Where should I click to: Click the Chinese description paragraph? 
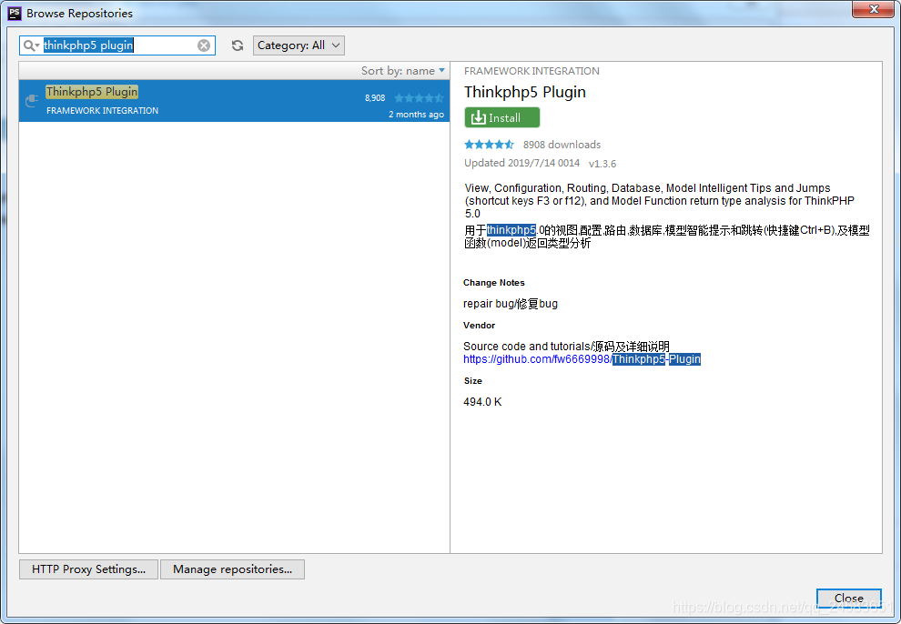click(x=666, y=237)
